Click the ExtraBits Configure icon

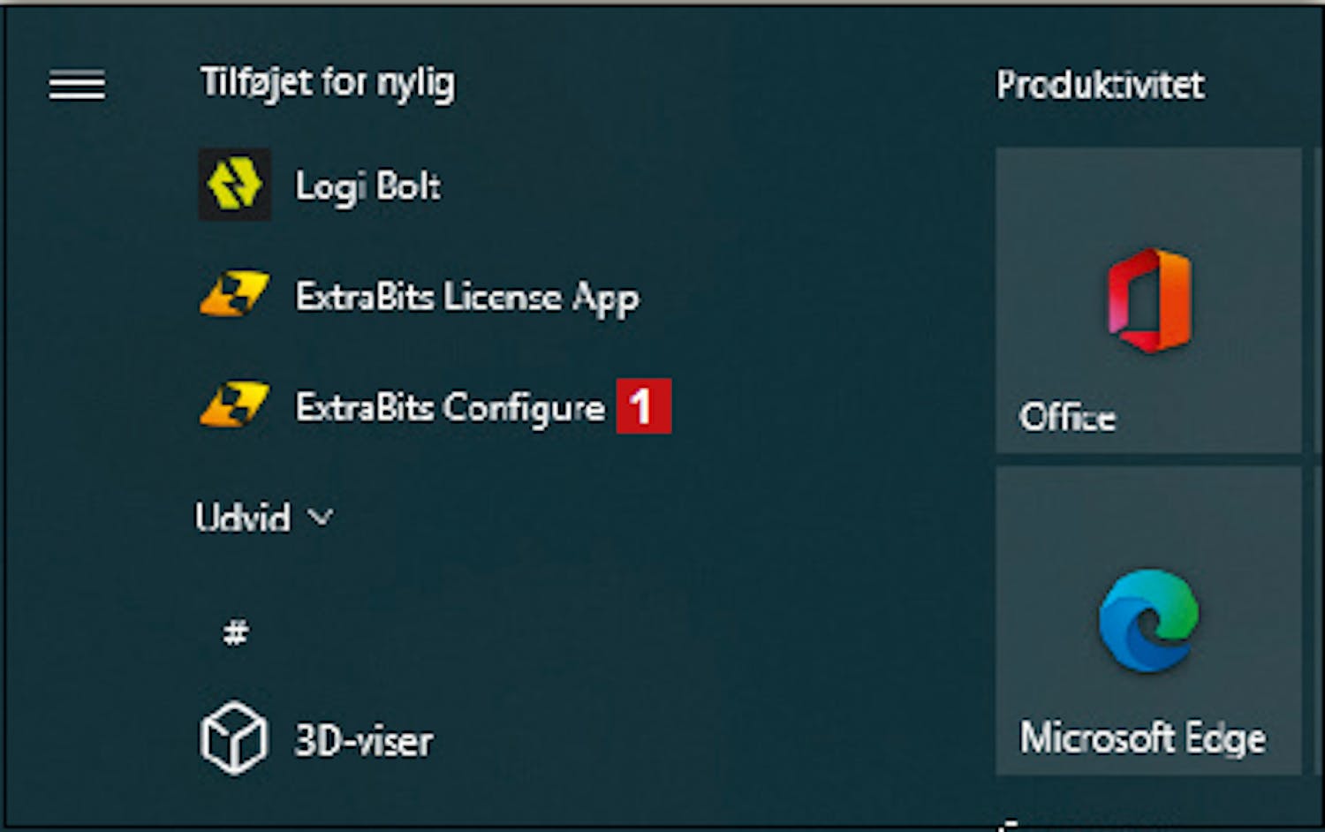[x=234, y=405]
